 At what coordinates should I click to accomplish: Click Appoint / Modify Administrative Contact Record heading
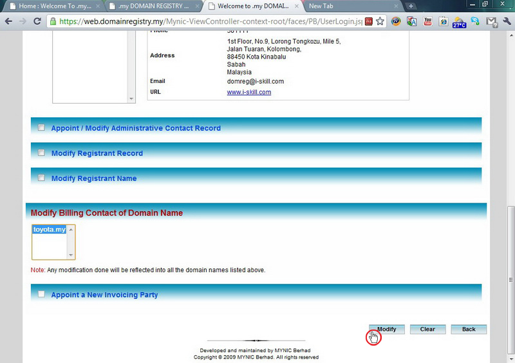tap(136, 128)
